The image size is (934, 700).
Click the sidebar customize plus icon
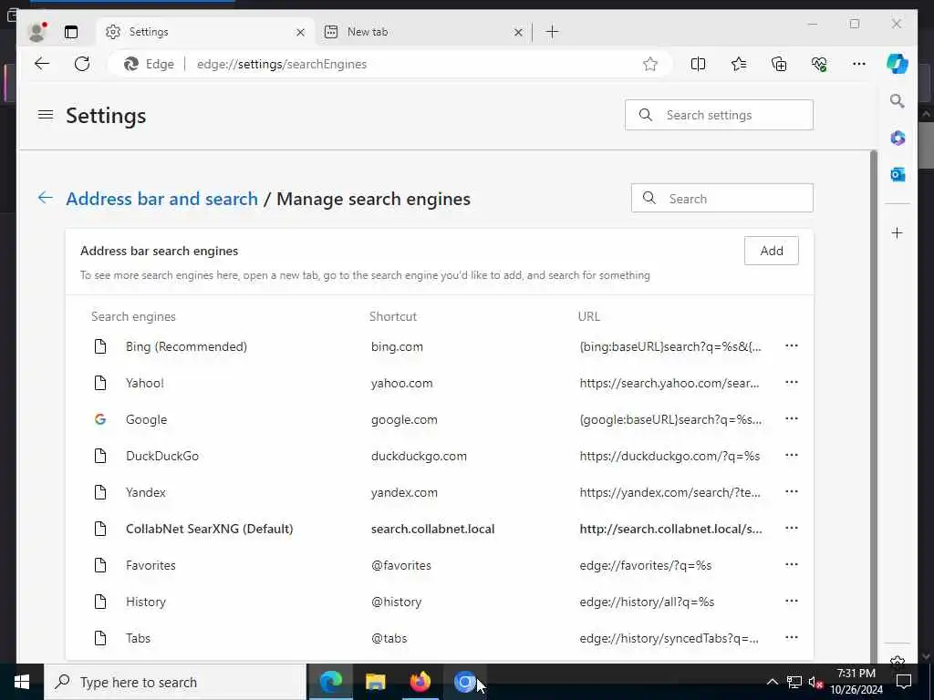[898, 232]
